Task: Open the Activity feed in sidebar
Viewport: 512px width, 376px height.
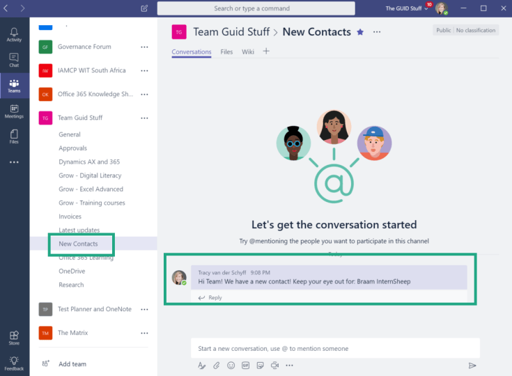Action: (14, 35)
